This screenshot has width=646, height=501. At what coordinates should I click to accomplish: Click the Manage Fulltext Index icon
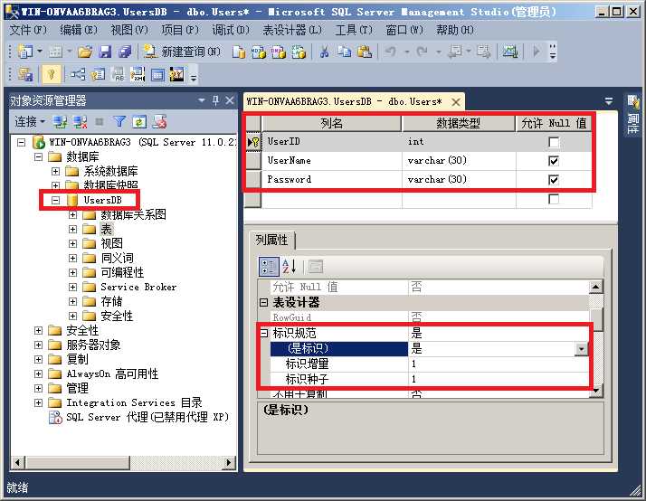click(x=119, y=75)
